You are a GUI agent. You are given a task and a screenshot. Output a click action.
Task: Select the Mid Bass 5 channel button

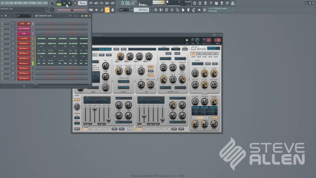24,63
